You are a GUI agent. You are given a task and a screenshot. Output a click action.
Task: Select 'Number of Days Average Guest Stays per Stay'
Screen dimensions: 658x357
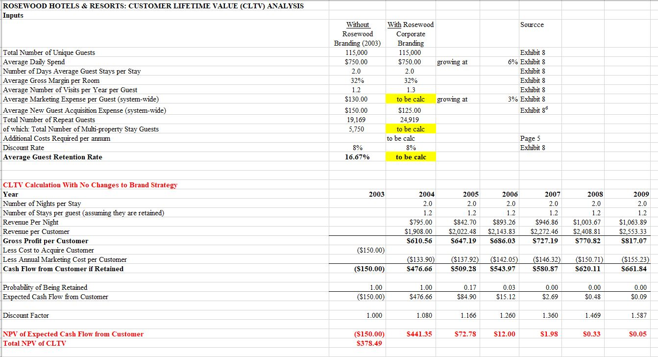[x=72, y=71]
